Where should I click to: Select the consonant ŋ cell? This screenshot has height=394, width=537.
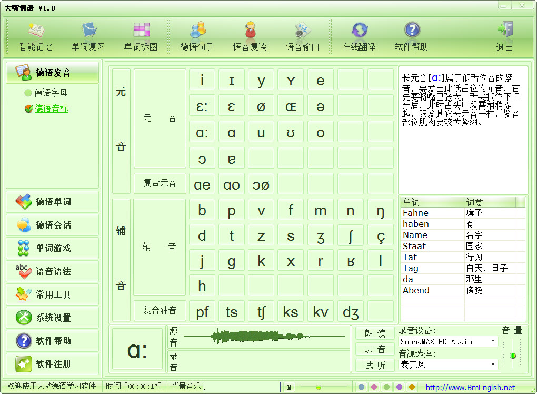point(381,210)
